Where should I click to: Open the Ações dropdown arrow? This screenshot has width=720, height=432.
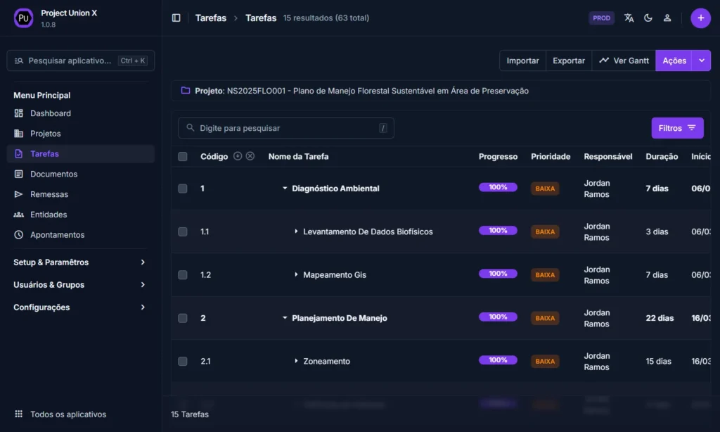[701, 61]
